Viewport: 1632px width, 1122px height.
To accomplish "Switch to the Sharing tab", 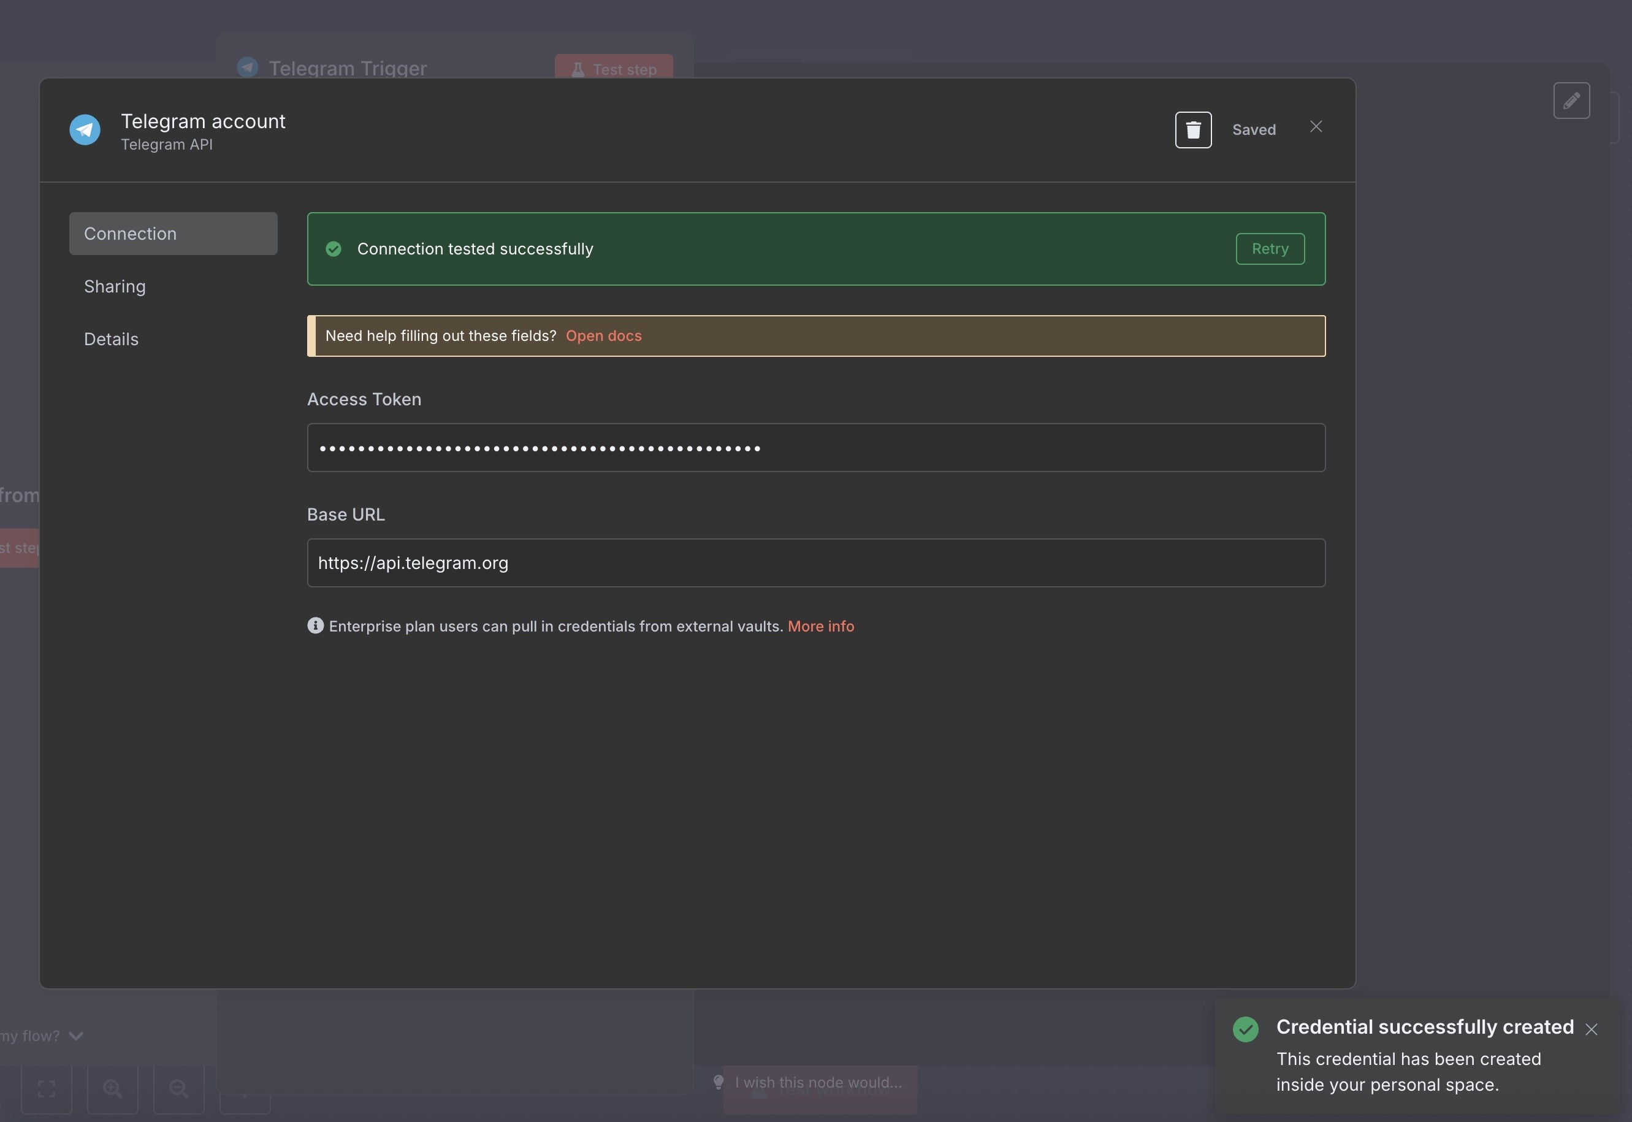I will coord(115,286).
